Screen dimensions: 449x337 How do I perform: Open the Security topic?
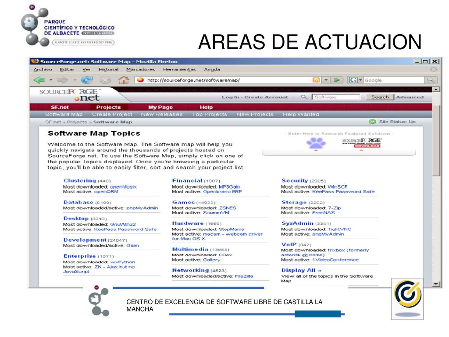[295, 180]
